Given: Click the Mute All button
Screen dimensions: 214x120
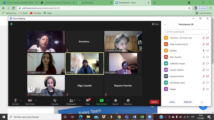Looking at the screenshot, I should click(188, 102).
